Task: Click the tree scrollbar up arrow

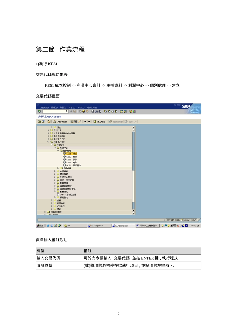Action: coord(133,127)
